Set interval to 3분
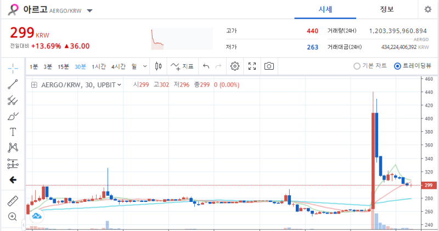Screen dimensions: 439x231 pyautogui.click(x=48, y=66)
